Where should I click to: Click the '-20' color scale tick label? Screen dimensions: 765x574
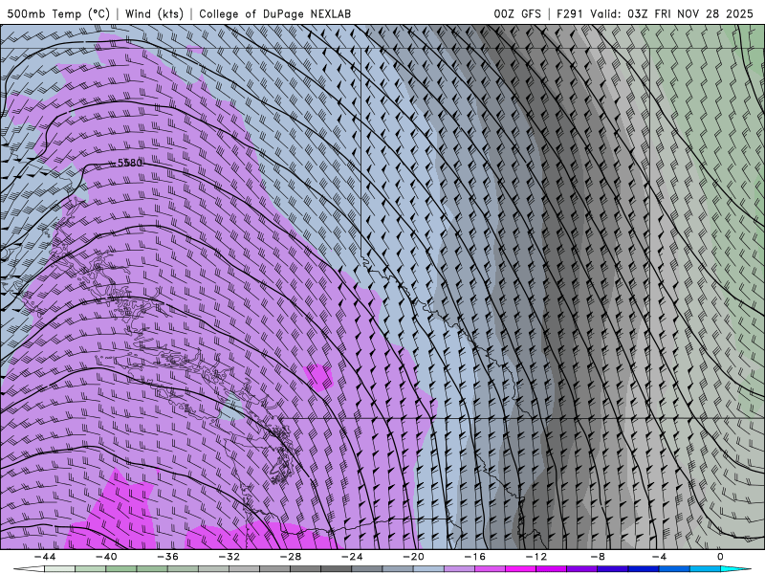point(414,557)
